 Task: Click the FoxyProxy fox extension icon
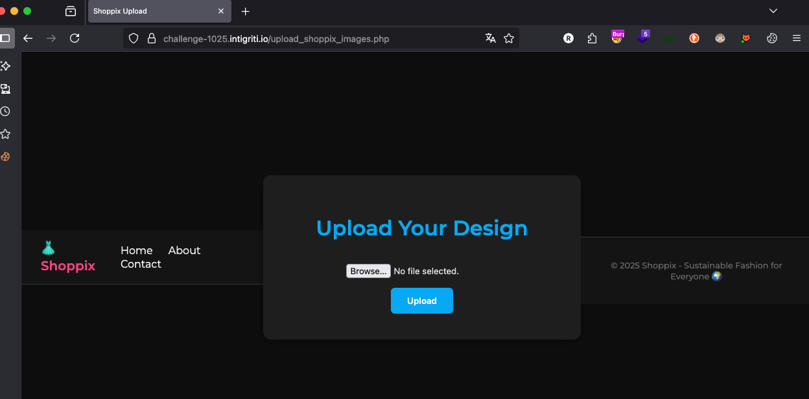pyautogui.click(x=746, y=38)
